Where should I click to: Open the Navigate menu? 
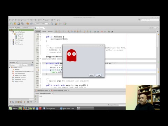[x=21, y=20]
